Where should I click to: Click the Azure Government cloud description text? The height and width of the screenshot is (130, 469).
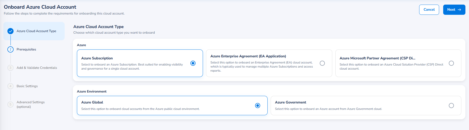tap(328, 109)
